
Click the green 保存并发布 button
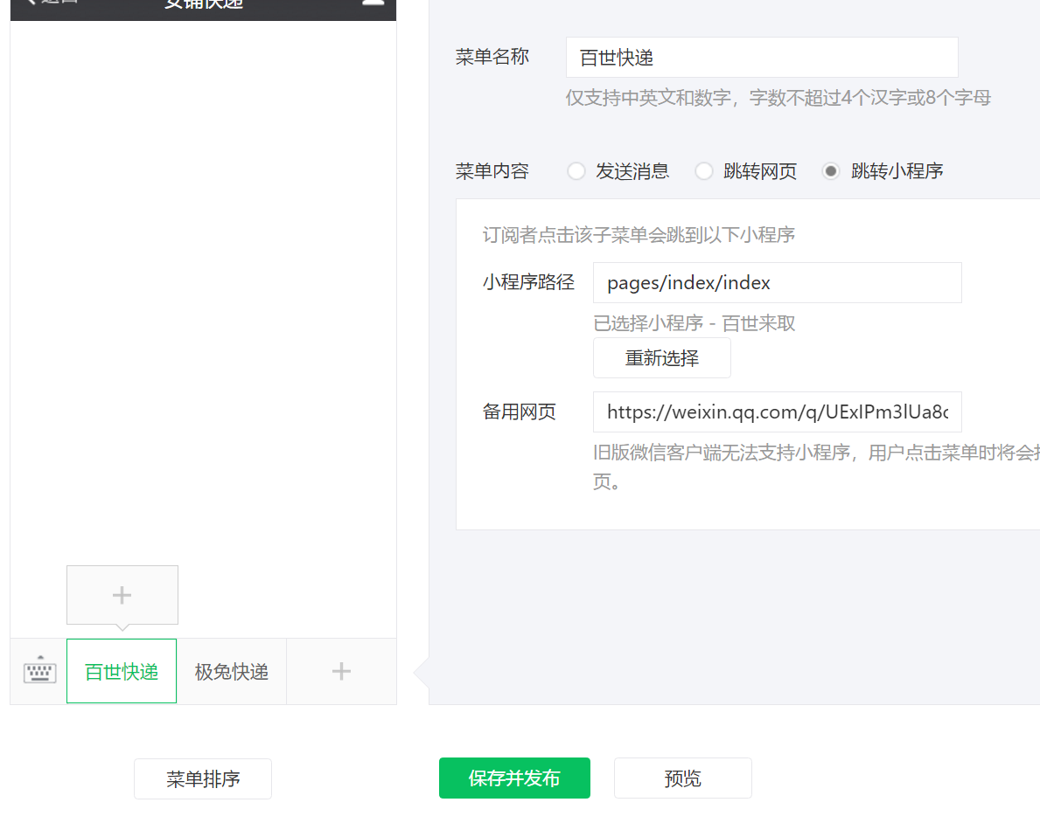(x=514, y=778)
